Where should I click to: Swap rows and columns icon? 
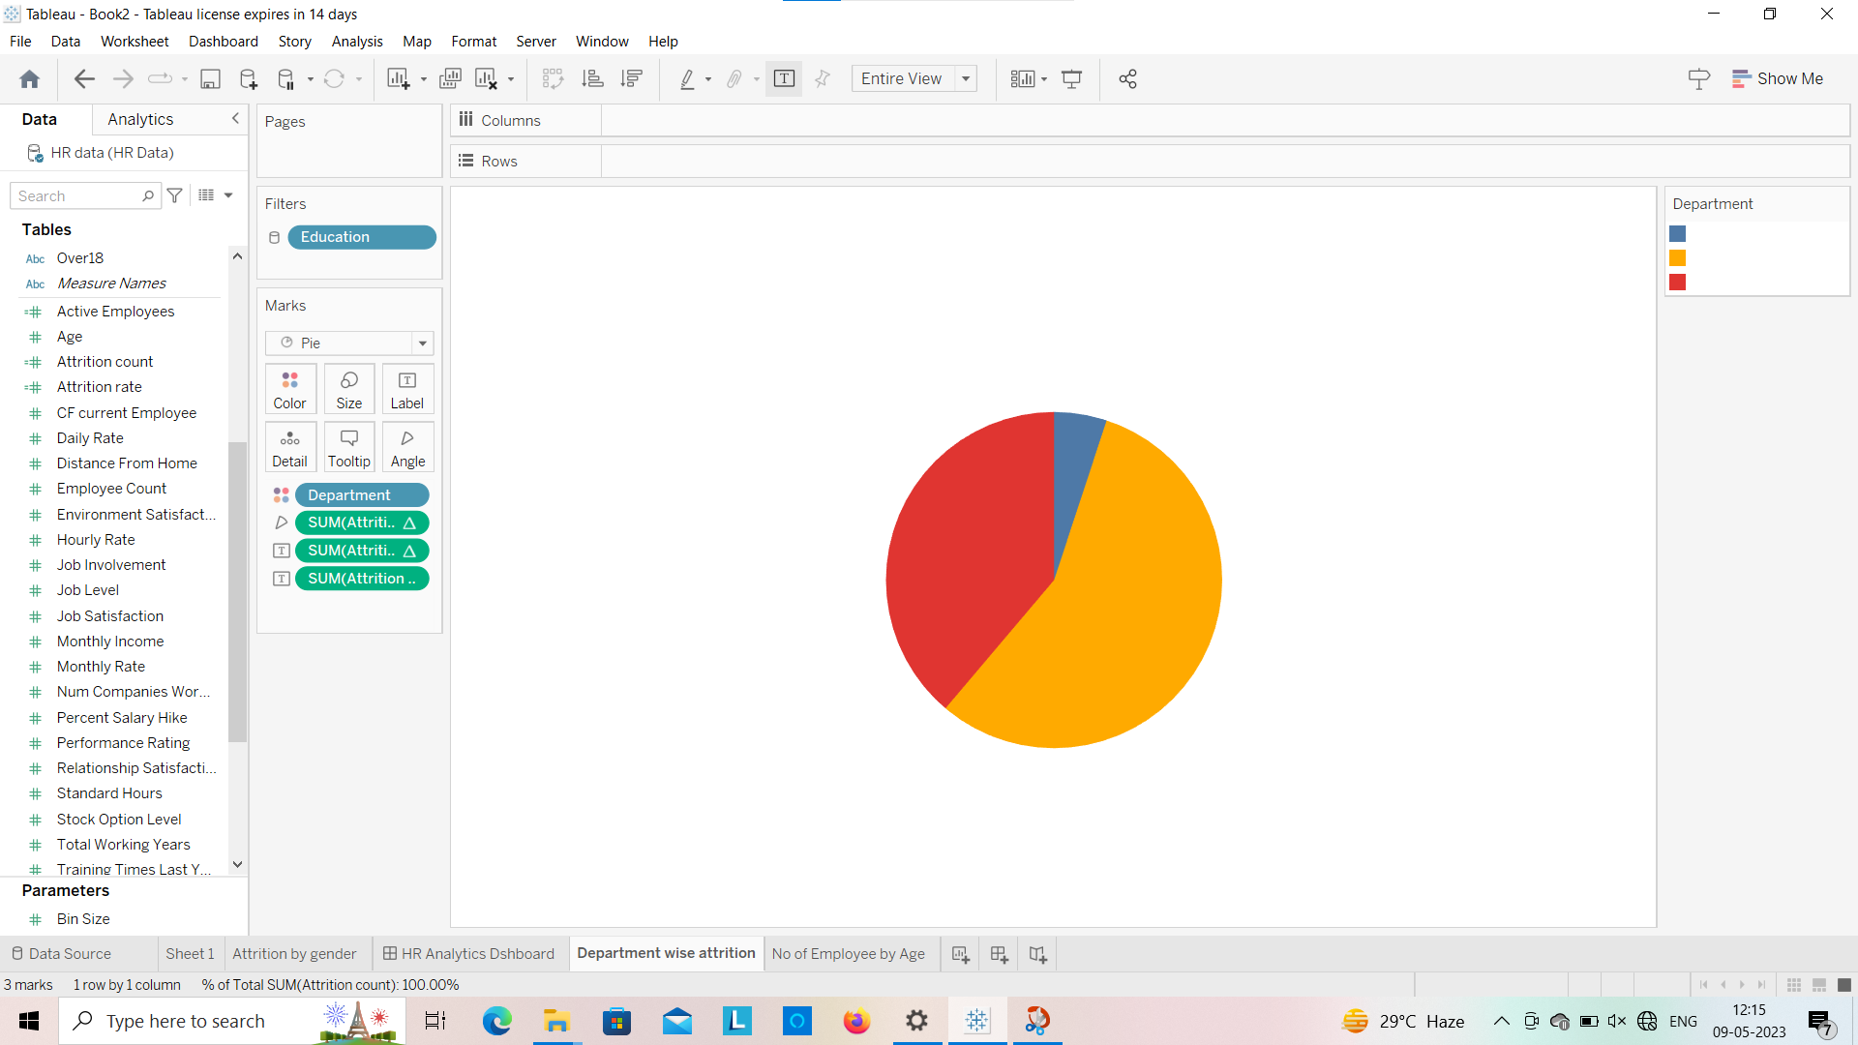[x=553, y=79]
